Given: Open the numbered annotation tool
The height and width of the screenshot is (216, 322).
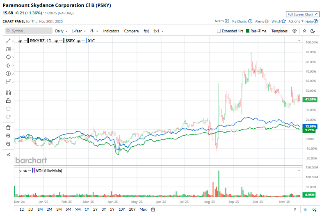Looking at the screenshot, I should [8, 74].
